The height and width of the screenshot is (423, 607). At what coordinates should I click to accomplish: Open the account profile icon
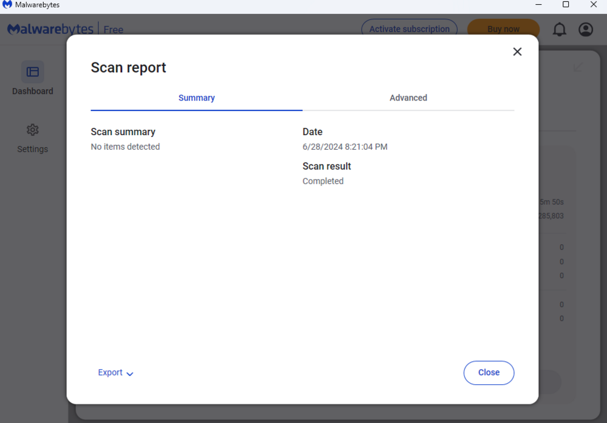click(586, 29)
